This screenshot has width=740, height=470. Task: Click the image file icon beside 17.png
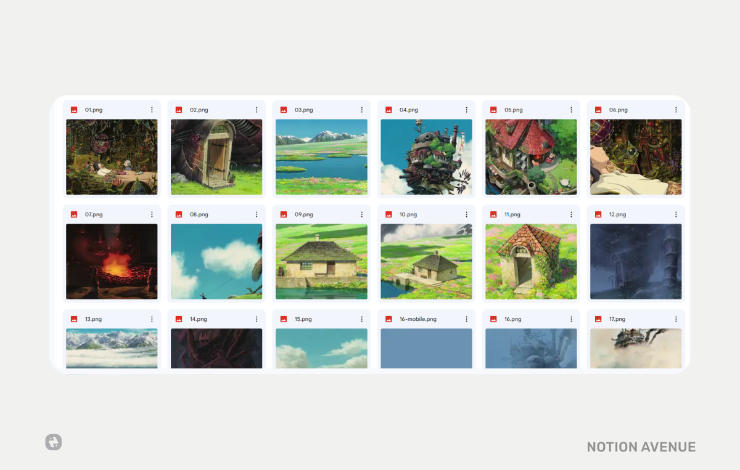pos(598,319)
